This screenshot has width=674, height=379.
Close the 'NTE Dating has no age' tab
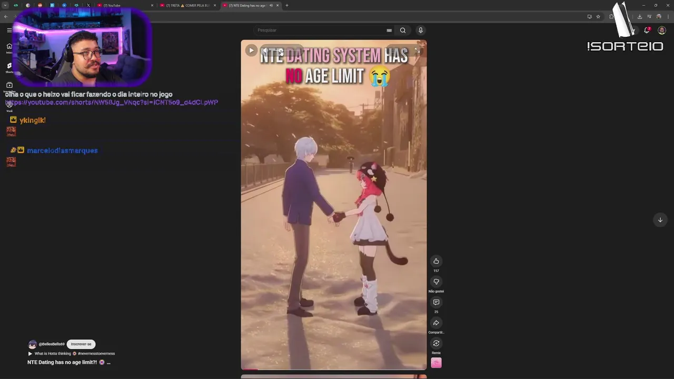(277, 5)
